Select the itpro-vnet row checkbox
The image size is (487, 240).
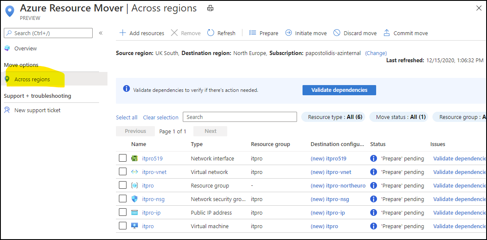click(123, 172)
